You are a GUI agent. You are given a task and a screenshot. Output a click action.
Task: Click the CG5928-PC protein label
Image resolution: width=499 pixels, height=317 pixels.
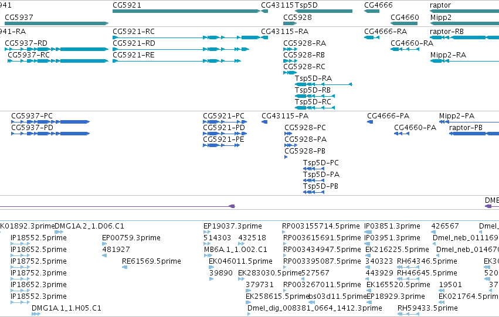point(305,128)
